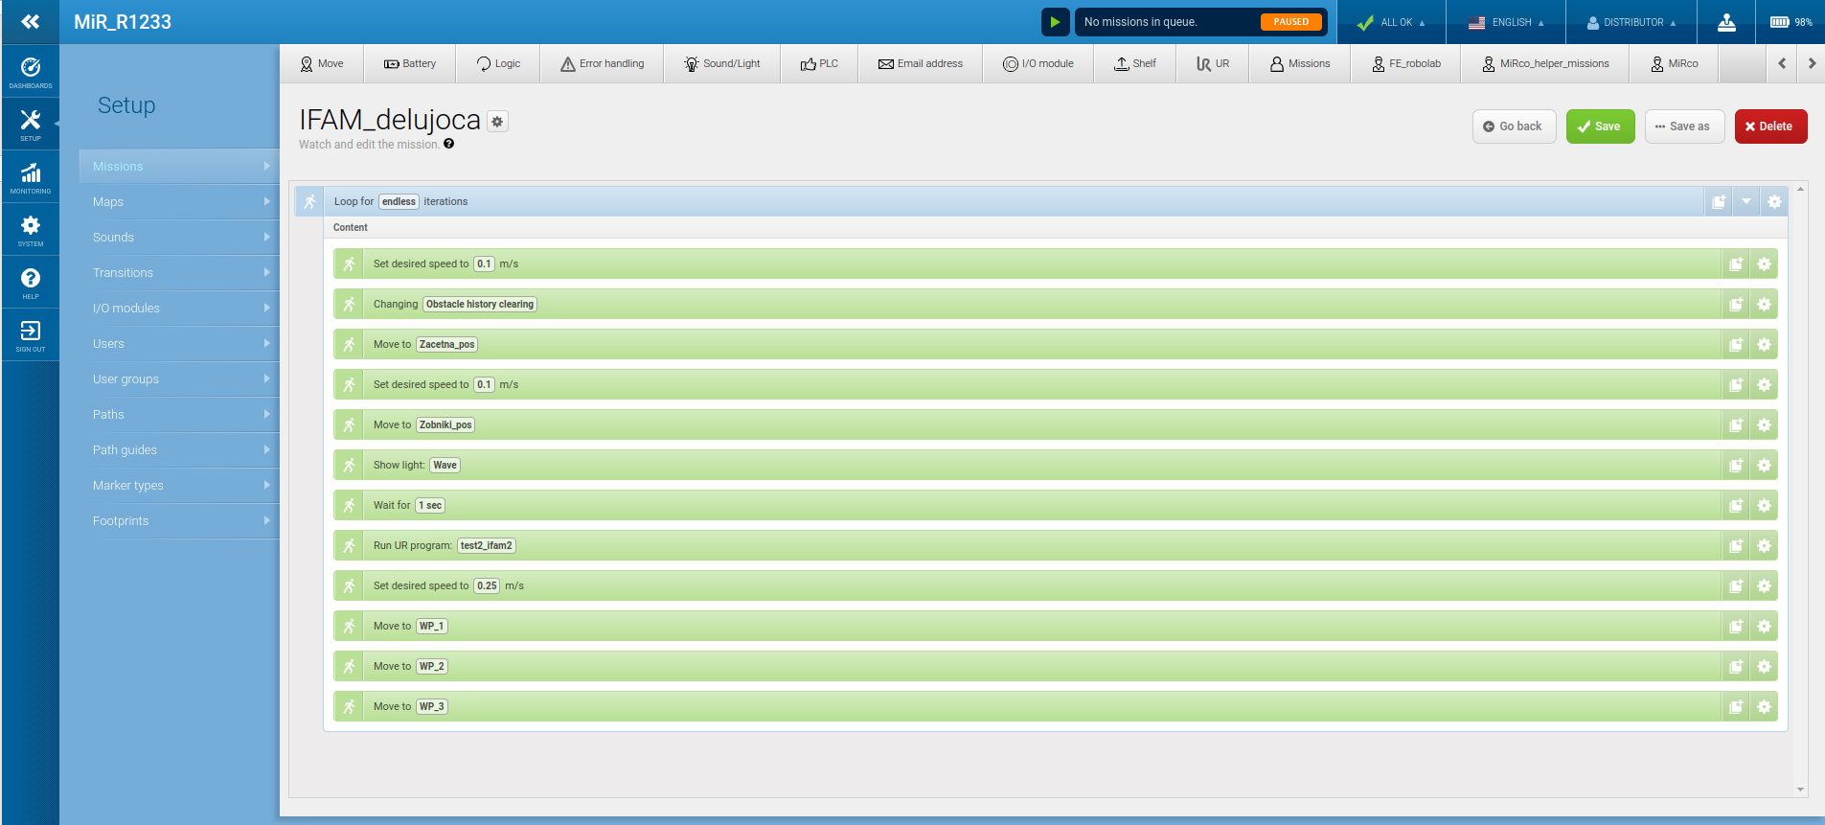Copy the Move to Zobniki_pos action

(x=1736, y=424)
